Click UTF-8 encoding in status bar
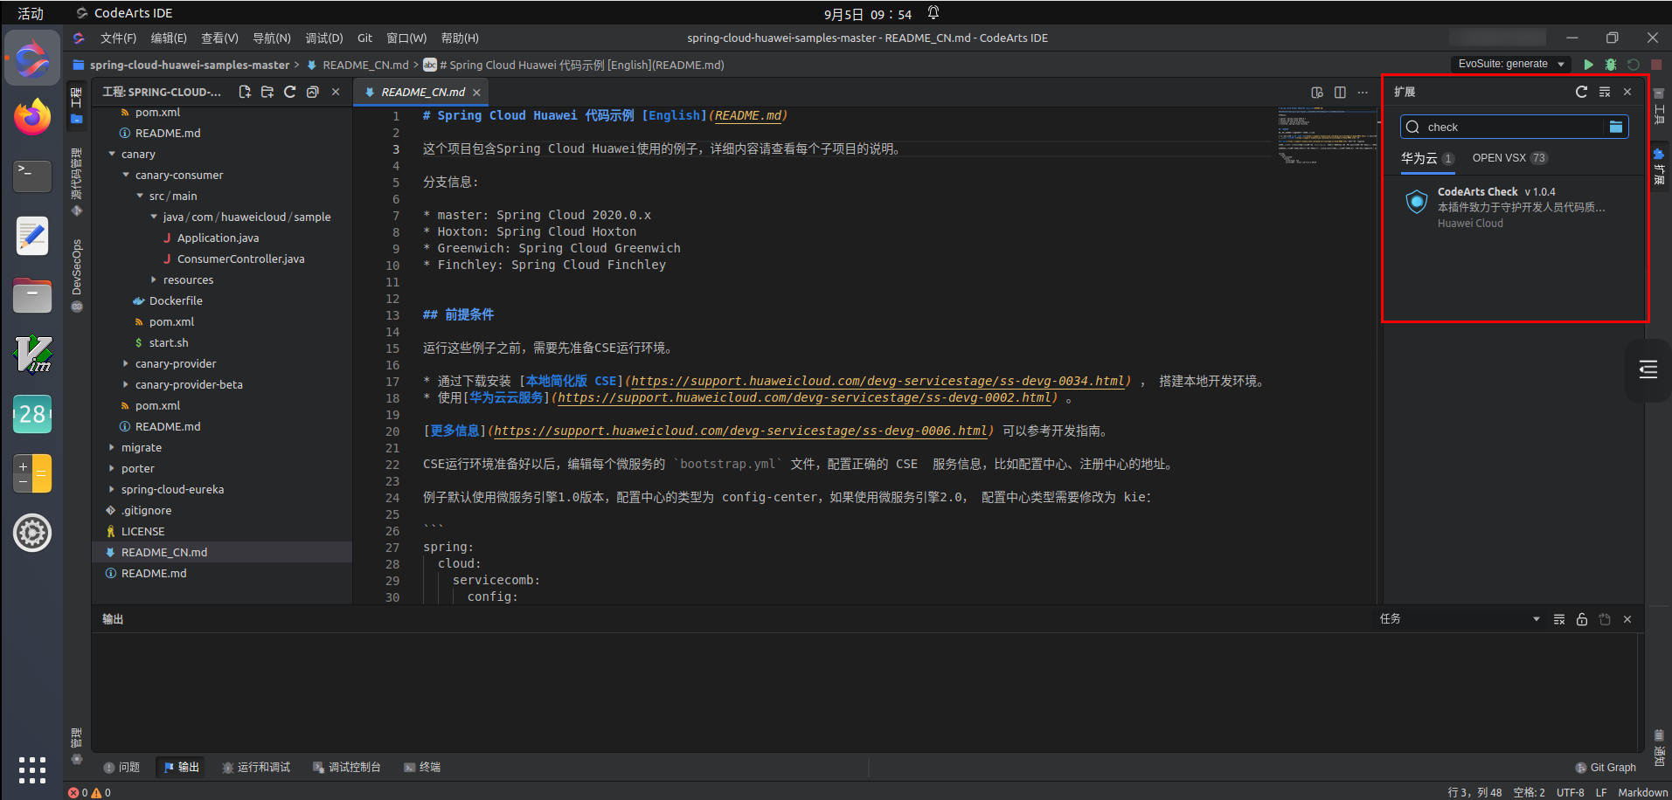The height and width of the screenshot is (800, 1672). (1570, 793)
